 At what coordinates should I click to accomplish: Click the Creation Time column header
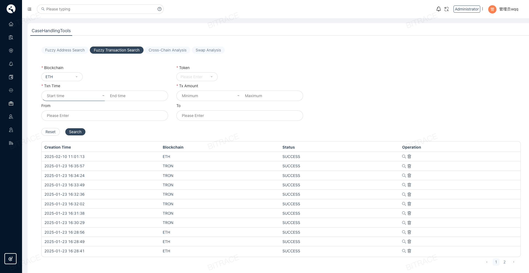click(x=58, y=147)
